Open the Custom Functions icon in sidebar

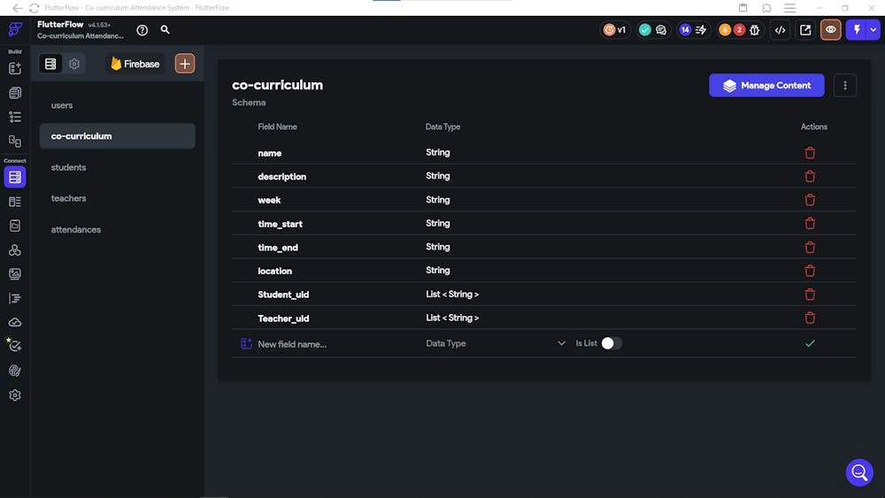point(15,298)
